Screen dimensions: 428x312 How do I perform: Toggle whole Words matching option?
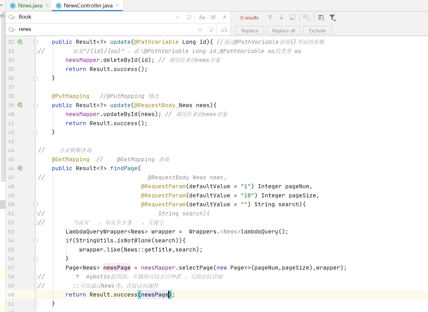tap(213, 17)
